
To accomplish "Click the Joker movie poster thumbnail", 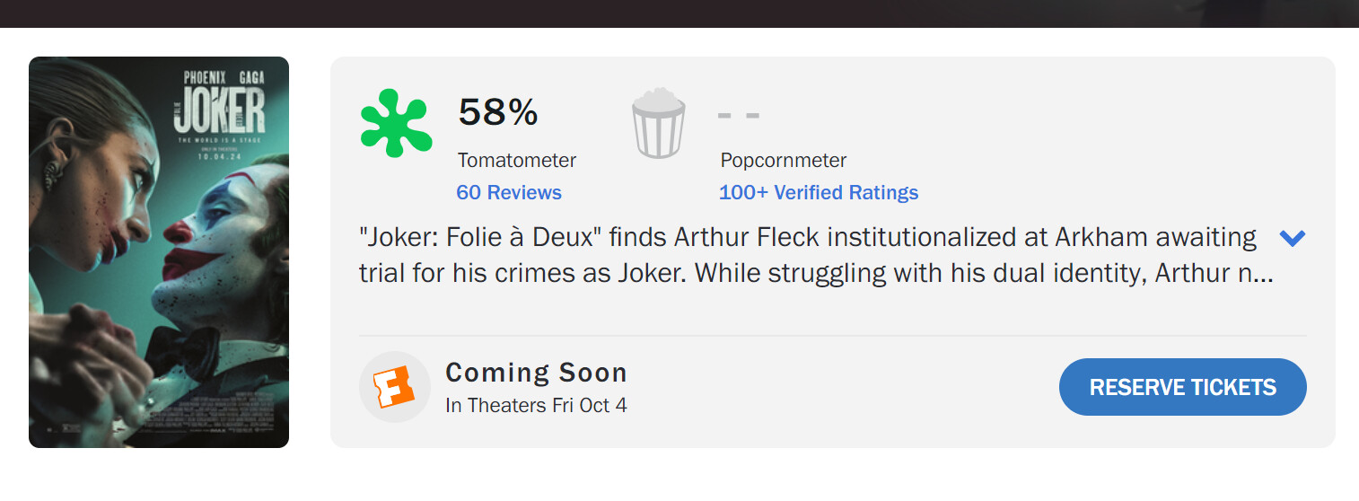I will pos(159,252).
